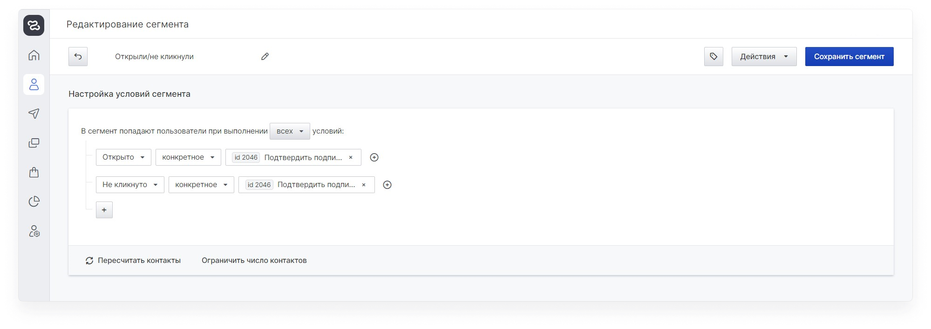The image size is (931, 329).
Task: Open the stacked copies icon in the sidebar
Action: 34,143
